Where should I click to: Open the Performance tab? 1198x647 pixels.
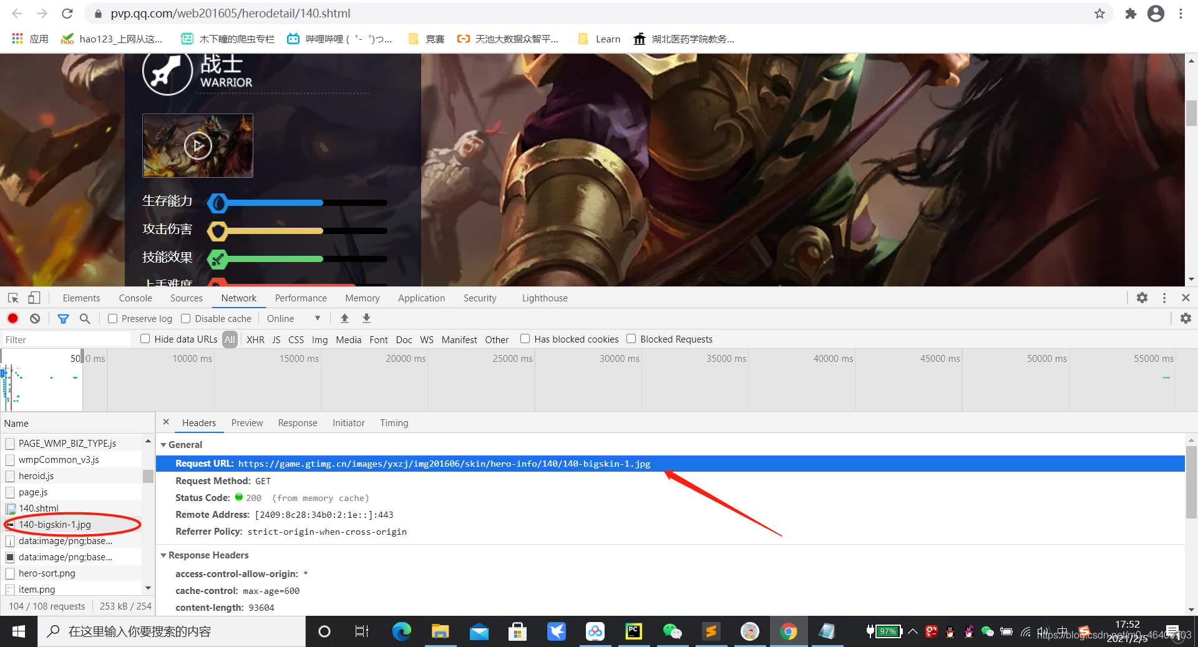pyautogui.click(x=301, y=298)
